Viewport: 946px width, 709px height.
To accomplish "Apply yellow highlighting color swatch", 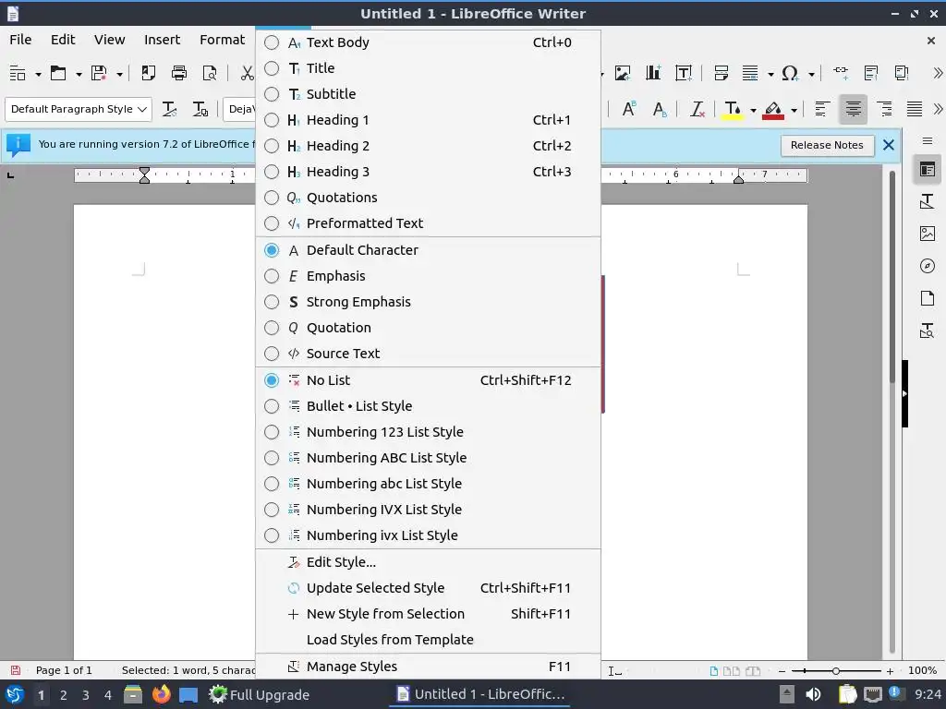I will click(733, 109).
